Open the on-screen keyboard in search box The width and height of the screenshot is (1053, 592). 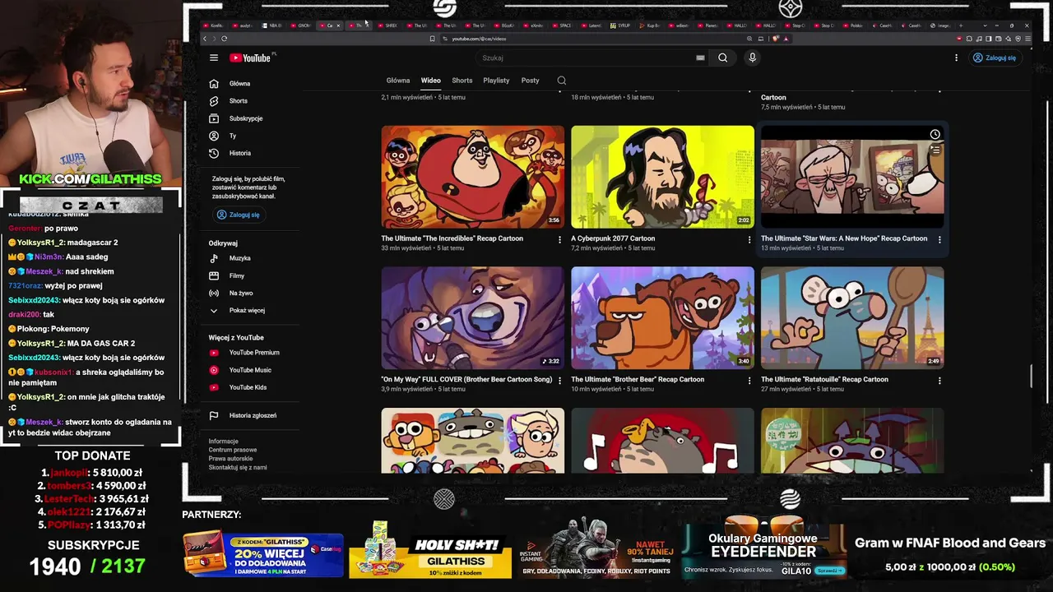700,58
